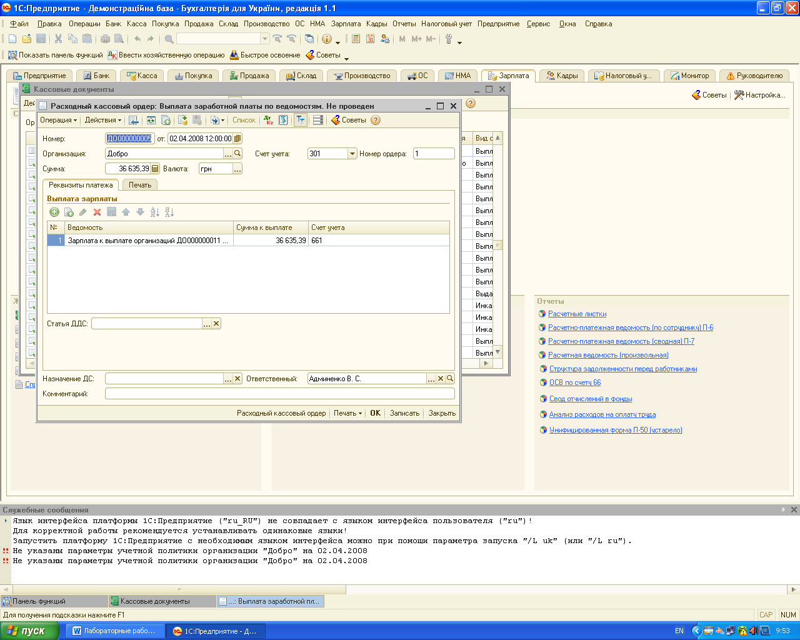Click Показать панель функций button
This screenshot has width=800, height=640.
(55, 55)
